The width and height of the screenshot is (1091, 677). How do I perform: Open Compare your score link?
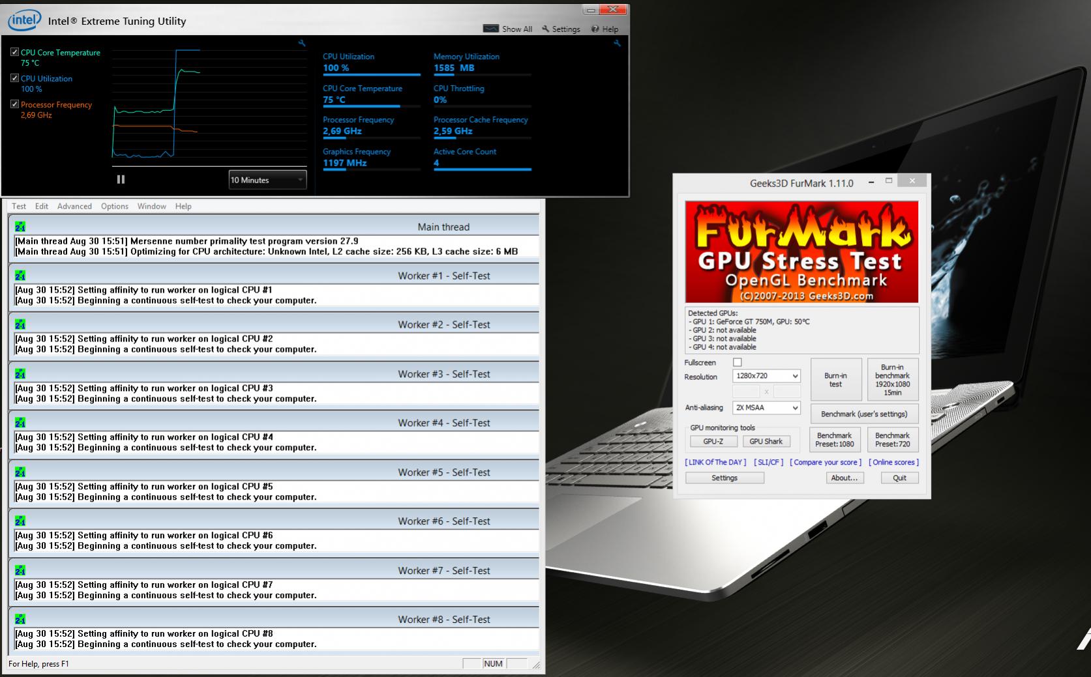826,462
